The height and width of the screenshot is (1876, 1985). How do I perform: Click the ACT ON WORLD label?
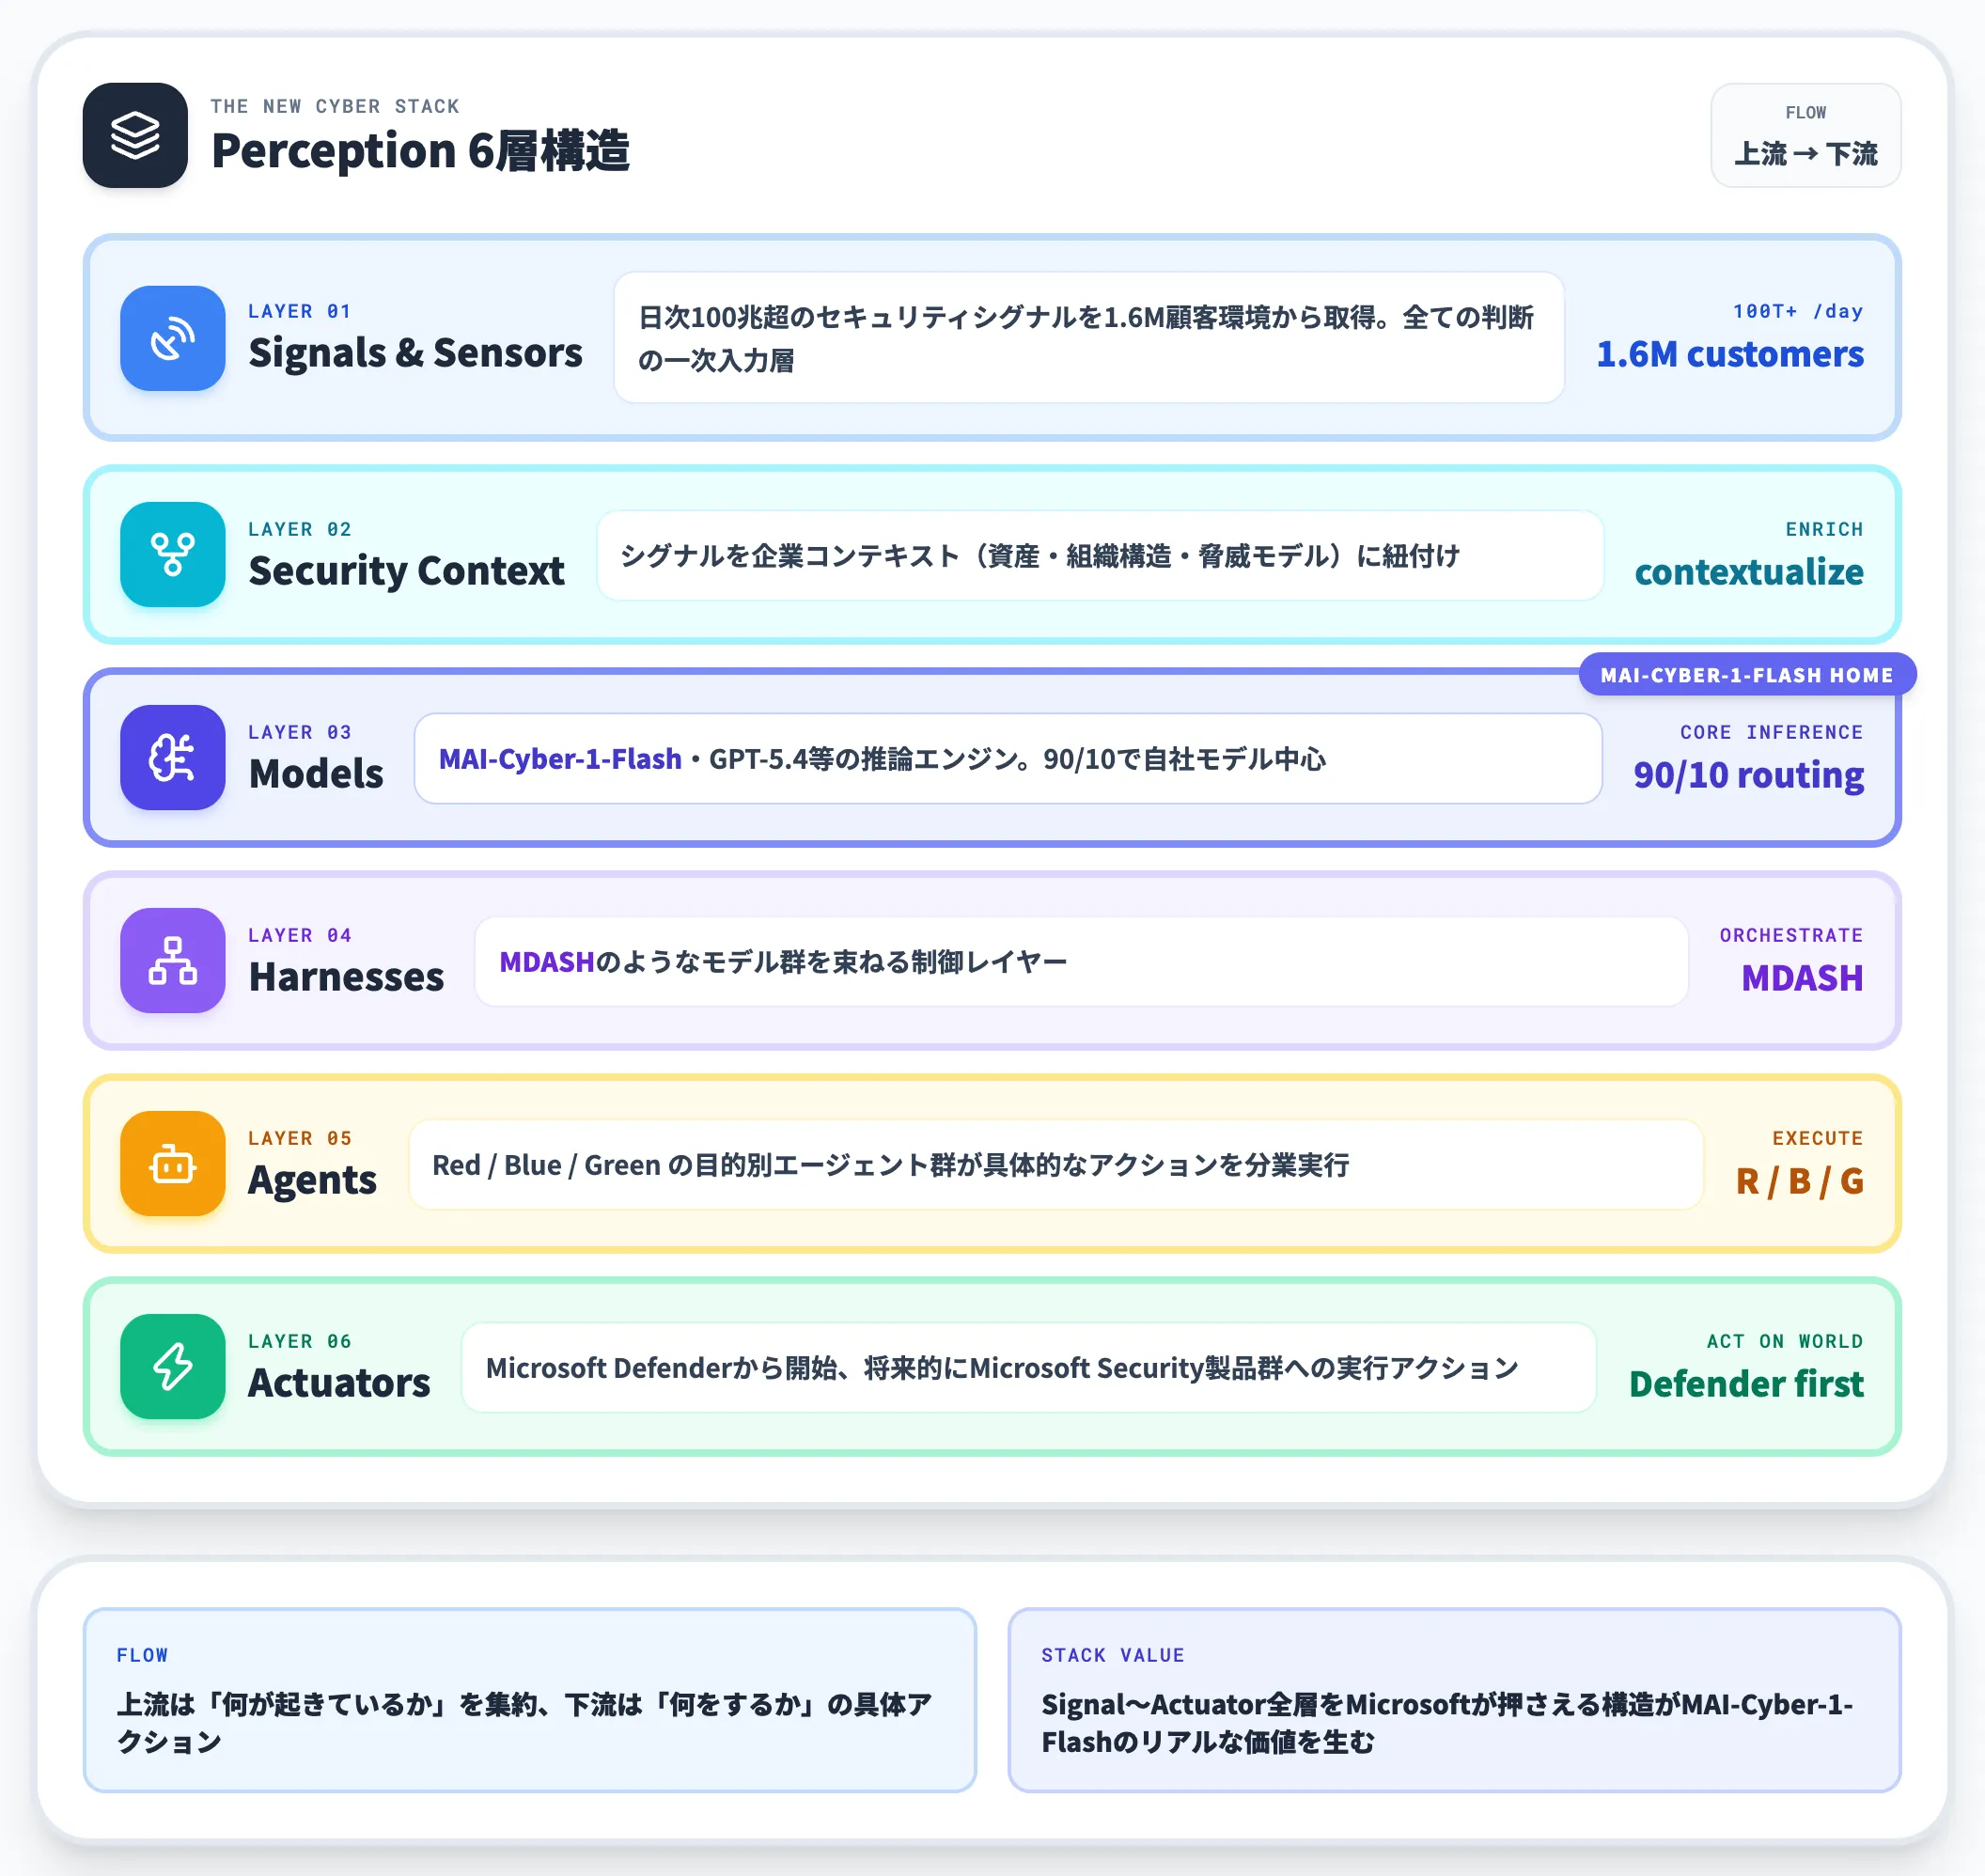tap(1785, 1341)
